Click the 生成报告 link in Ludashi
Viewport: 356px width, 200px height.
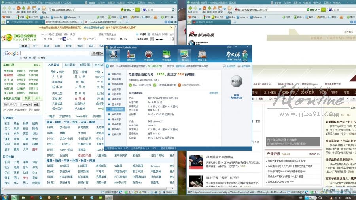pyautogui.click(x=231, y=66)
